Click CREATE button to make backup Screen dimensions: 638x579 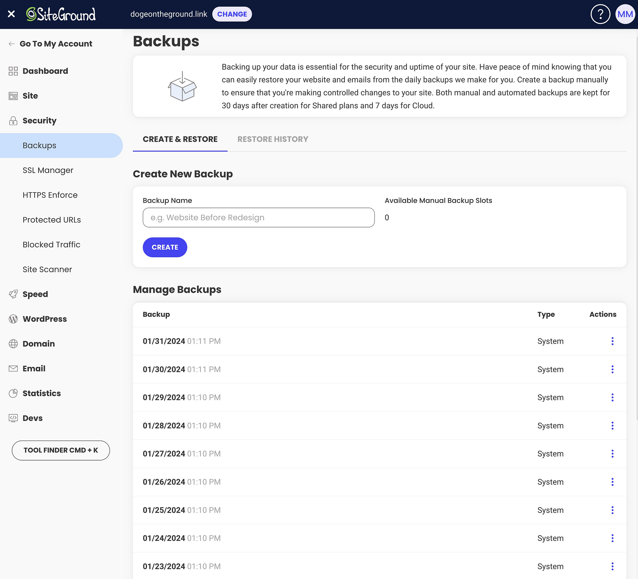pos(165,247)
